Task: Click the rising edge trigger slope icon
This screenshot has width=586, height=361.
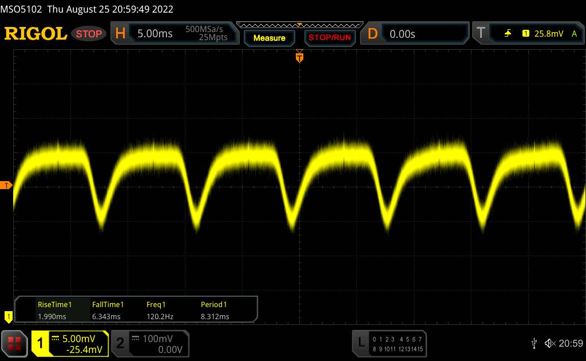Action: tap(508, 34)
